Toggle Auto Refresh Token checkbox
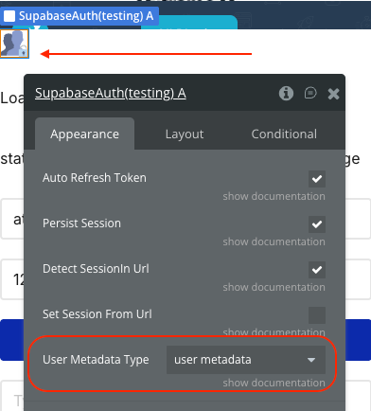 coord(317,179)
